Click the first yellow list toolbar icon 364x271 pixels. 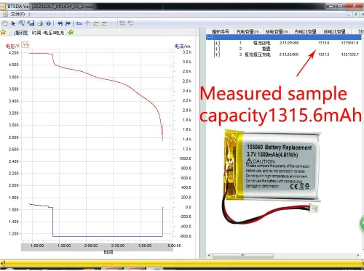pyautogui.click(x=96, y=23)
